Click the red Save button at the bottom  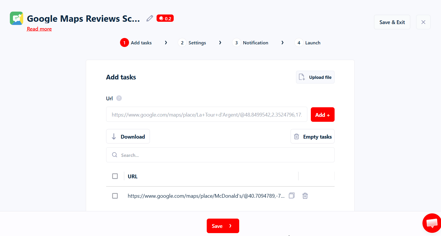coord(223,226)
